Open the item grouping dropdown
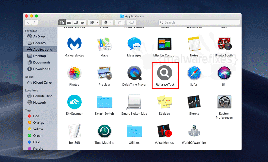268x162 pixels. (x=94, y=22)
